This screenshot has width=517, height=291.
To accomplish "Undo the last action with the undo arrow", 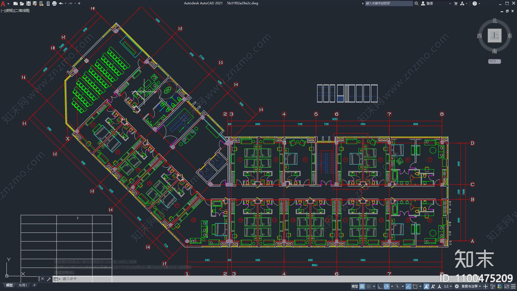I will 61,4.
